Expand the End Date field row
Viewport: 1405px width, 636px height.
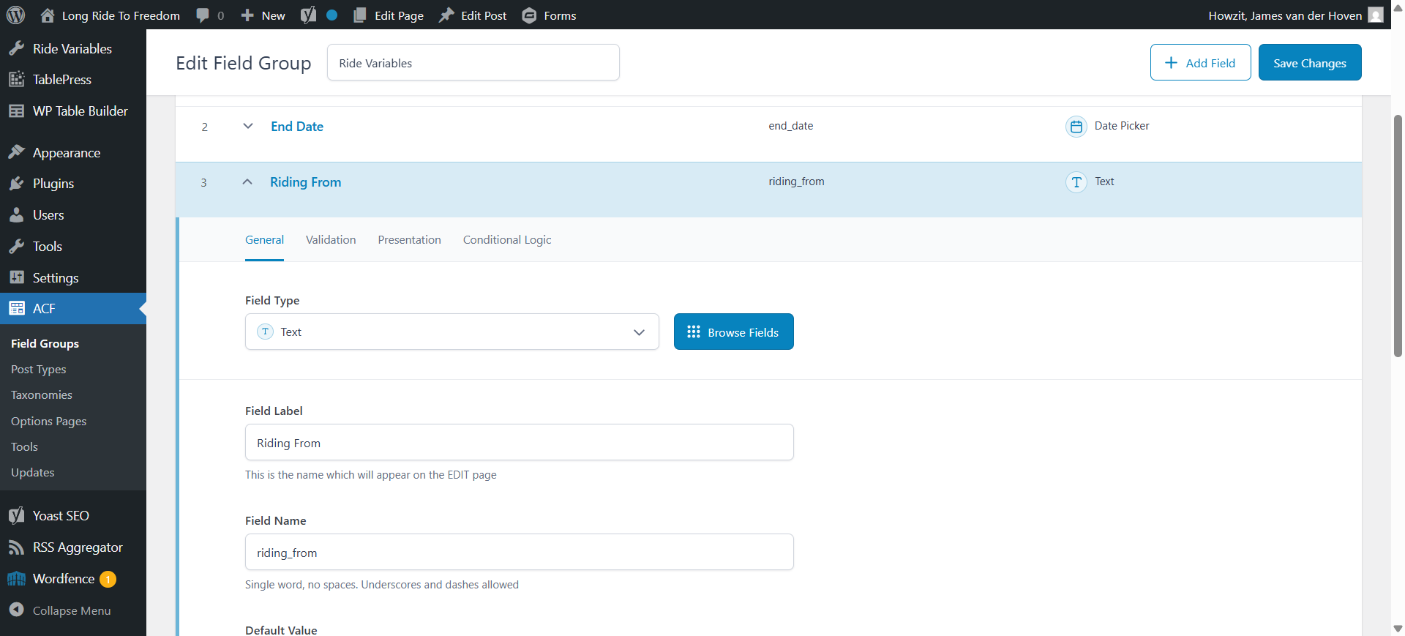[x=248, y=126]
